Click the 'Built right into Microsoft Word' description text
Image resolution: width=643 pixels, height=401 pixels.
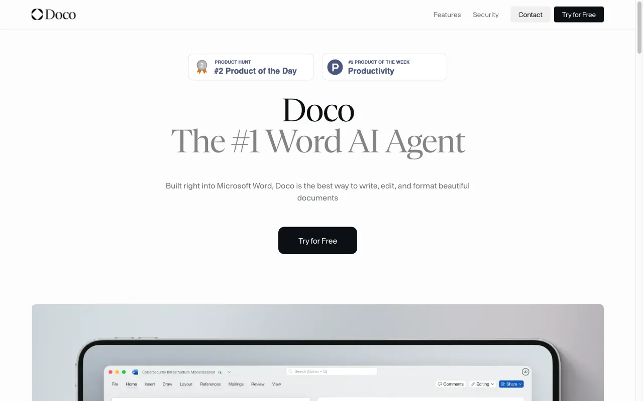pyautogui.click(x=317, y=191)
